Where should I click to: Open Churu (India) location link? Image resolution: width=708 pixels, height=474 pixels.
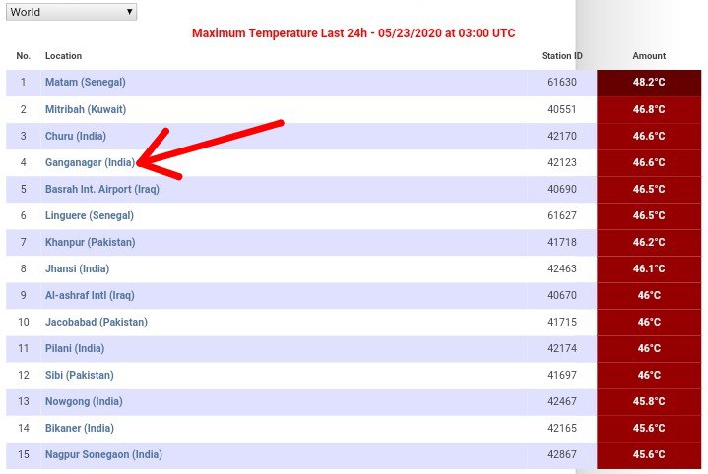tap(76, 137)
